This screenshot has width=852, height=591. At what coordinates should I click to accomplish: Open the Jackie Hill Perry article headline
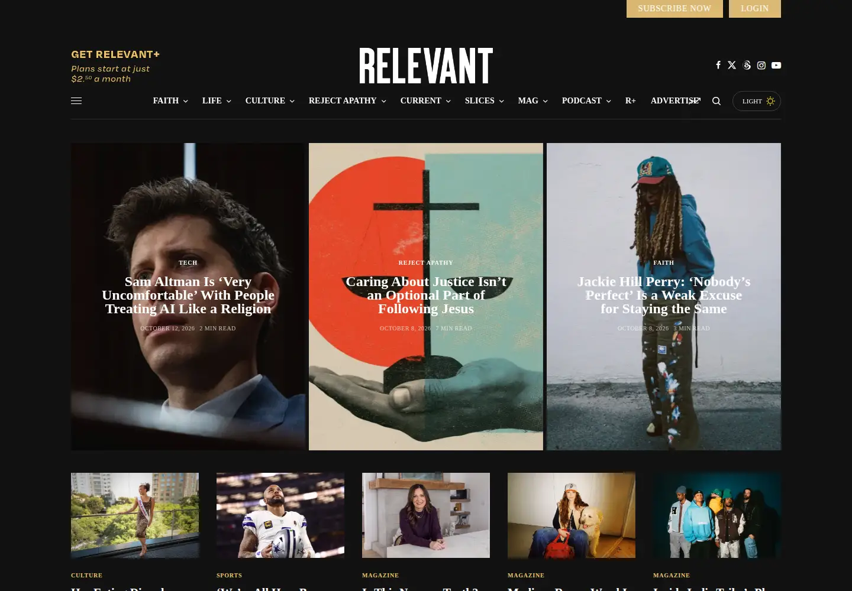[x=664, y=295]
